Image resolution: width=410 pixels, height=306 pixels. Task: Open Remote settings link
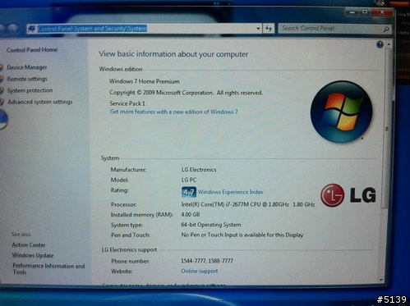click(27, 79)
